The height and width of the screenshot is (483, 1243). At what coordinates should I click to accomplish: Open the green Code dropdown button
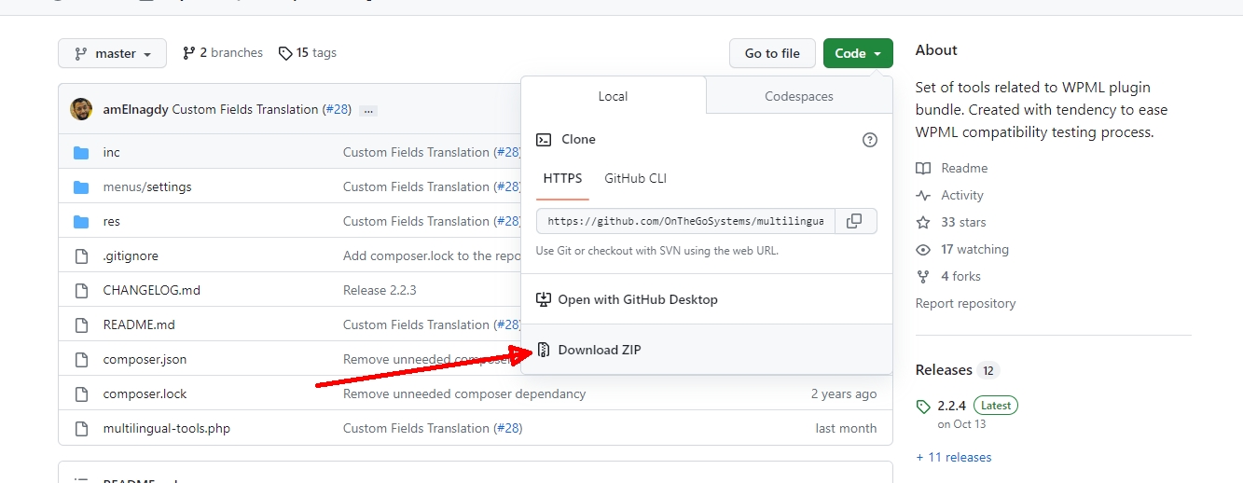pos(858,53)
